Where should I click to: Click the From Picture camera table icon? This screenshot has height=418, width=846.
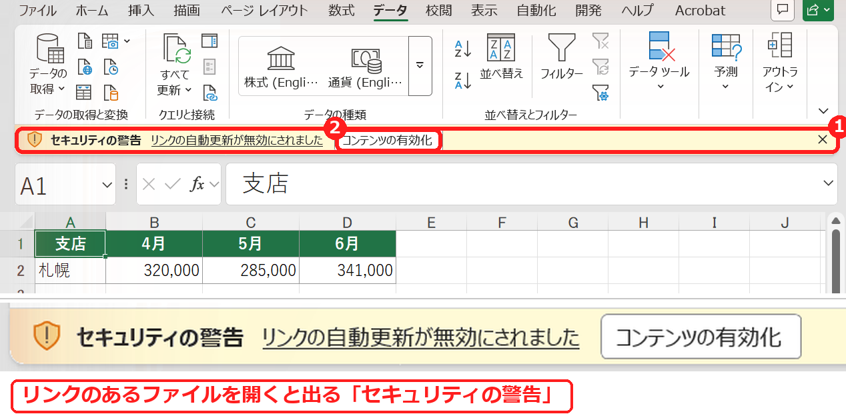click(111, 41)
